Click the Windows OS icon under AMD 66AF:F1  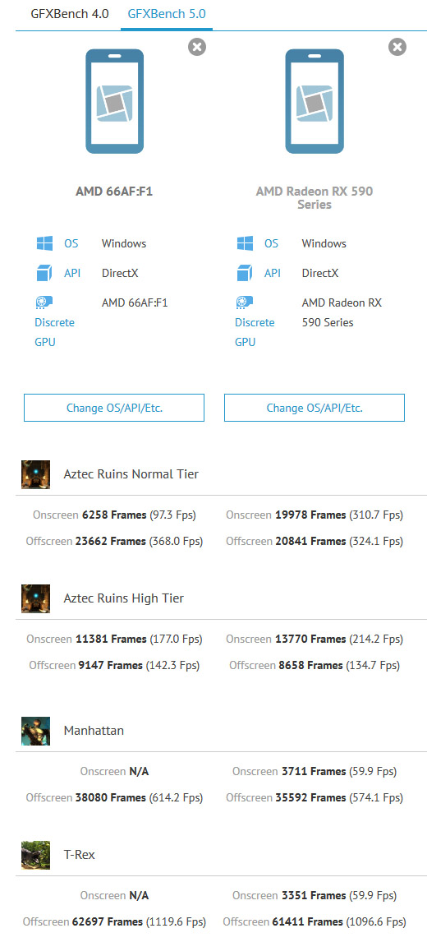(x=44, y=243)
